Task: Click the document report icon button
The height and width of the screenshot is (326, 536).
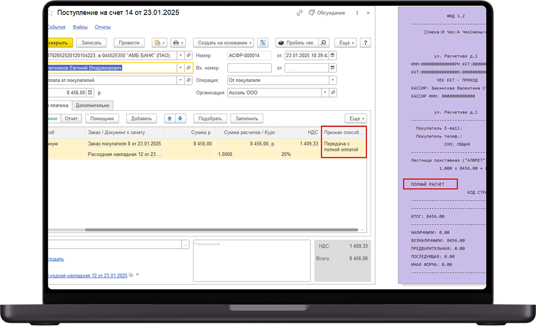Action: [x=263, y=43]
